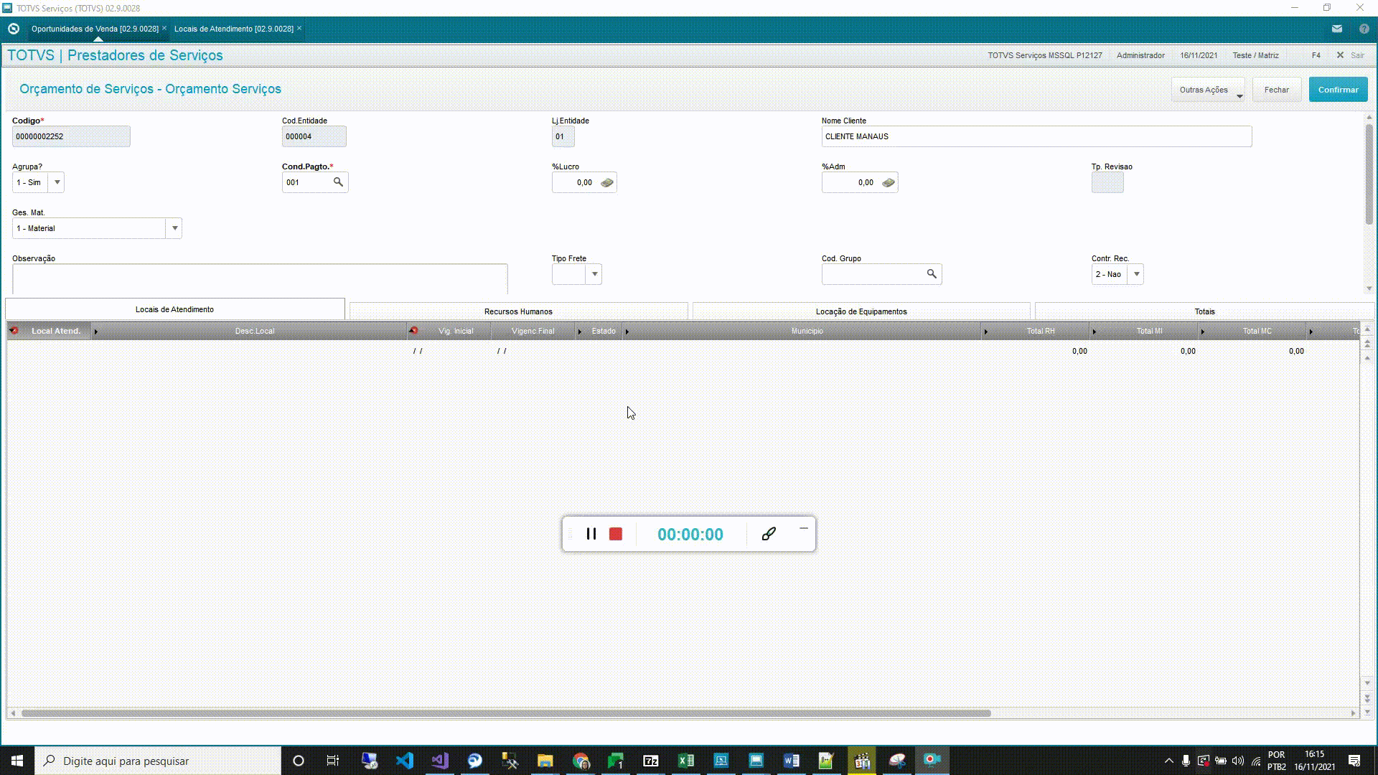
Task: Close Oportunidades de Venda tab
Action: [x=164, y=28]
